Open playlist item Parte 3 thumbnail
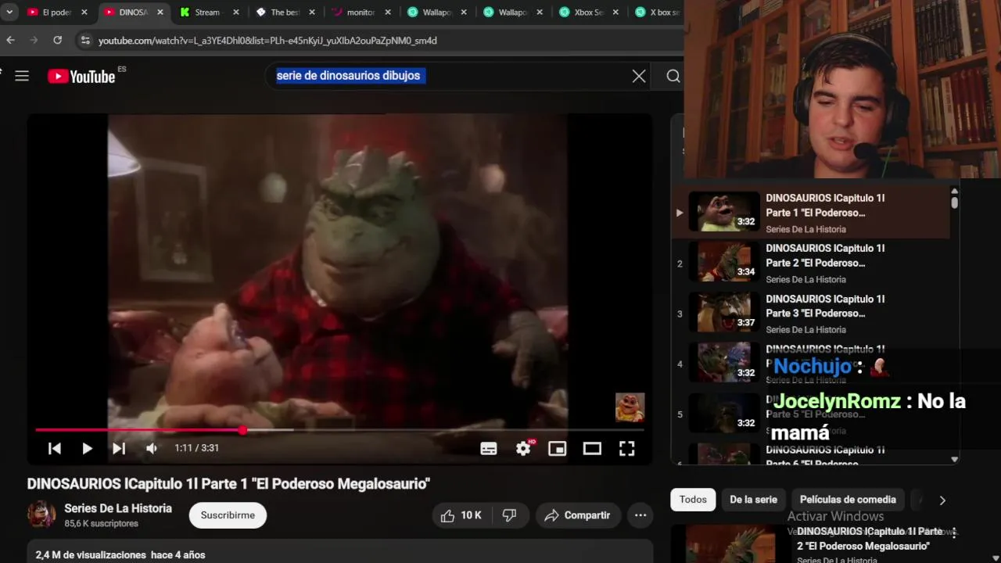 [x=723, y=313]
